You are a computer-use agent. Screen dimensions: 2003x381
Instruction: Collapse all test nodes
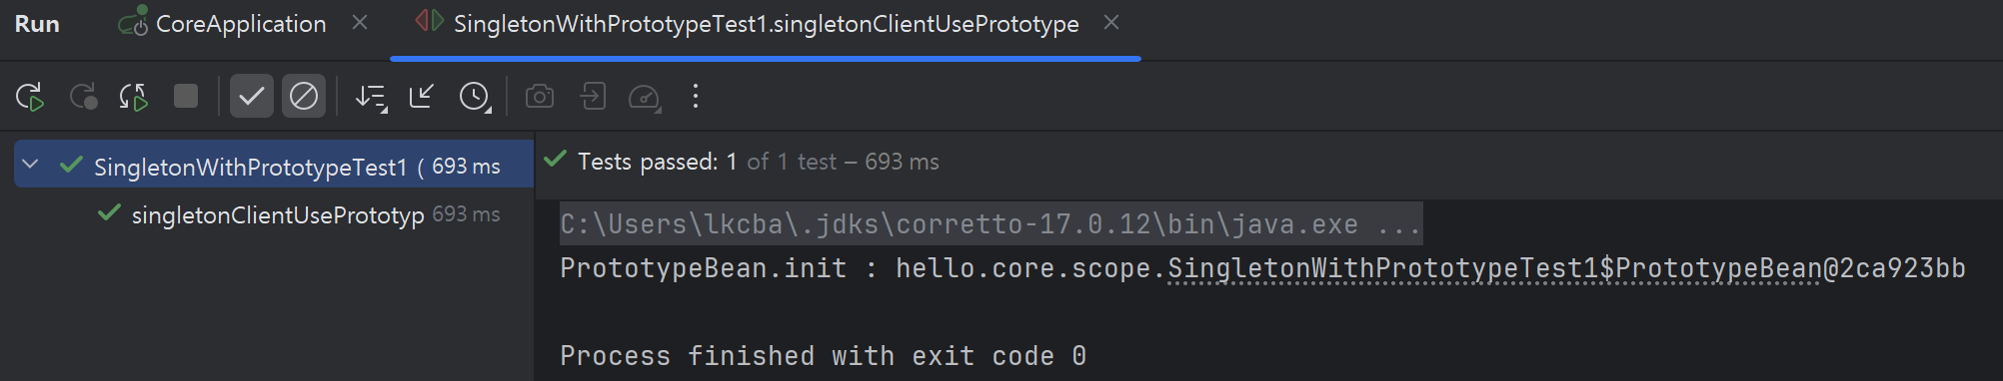click(422, 97)
